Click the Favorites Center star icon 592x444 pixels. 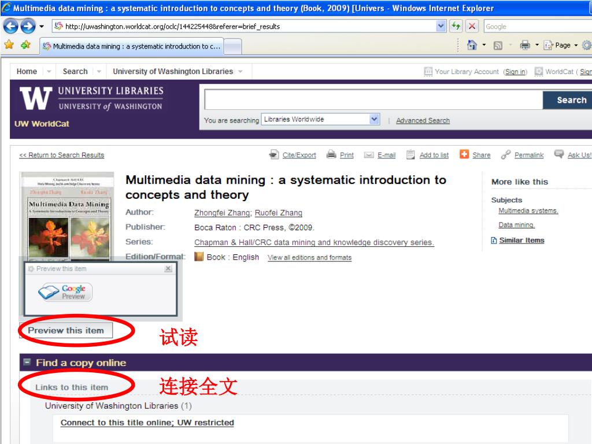9,45
